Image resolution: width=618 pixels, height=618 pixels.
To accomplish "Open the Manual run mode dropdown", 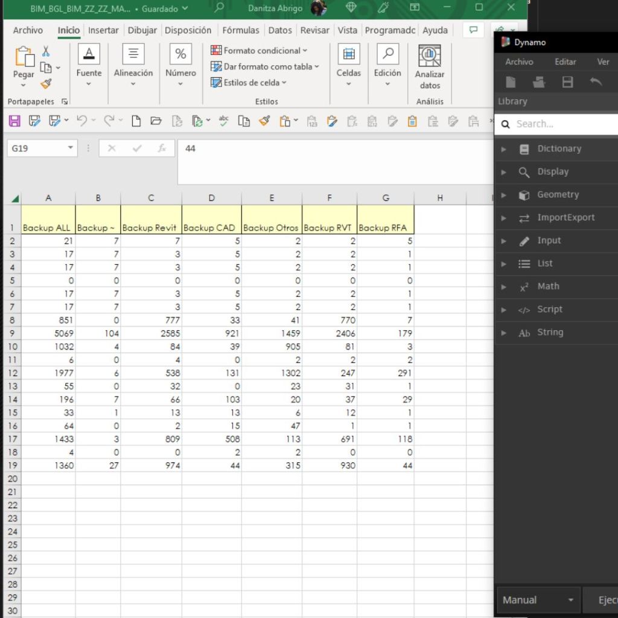I will pyautogui.click(x=538, y=600).
